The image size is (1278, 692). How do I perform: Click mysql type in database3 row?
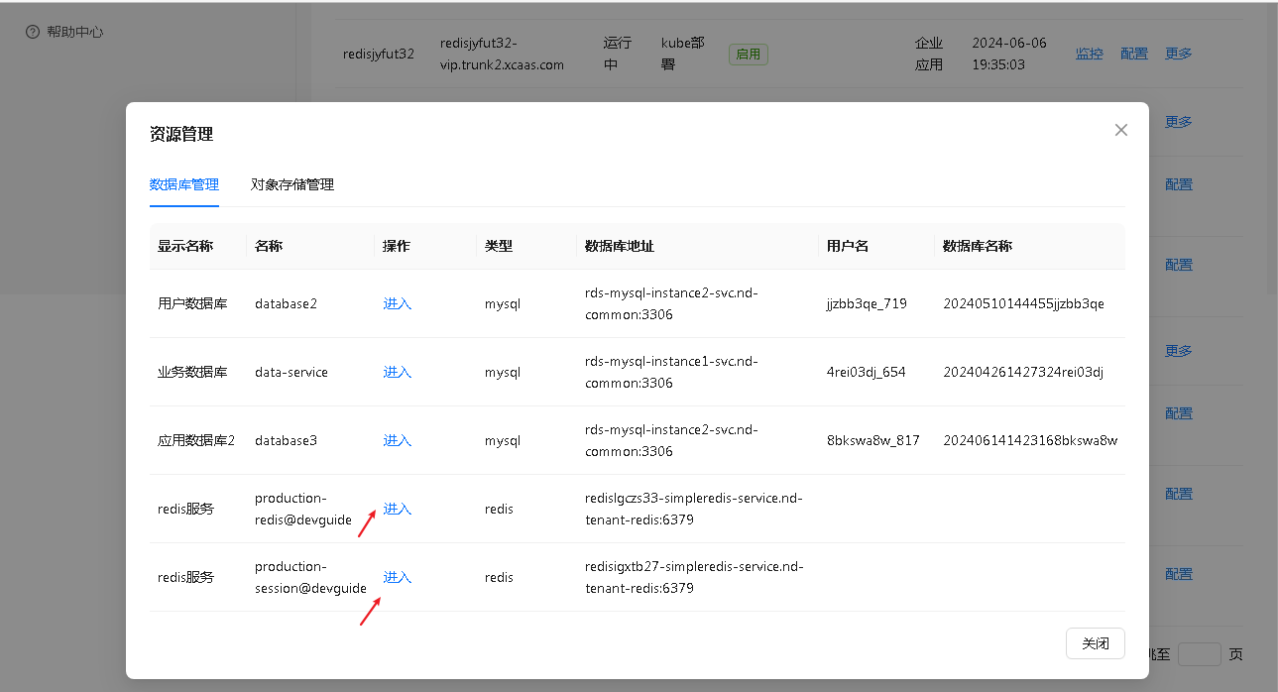pyautogui.click(x=503, y=440)
